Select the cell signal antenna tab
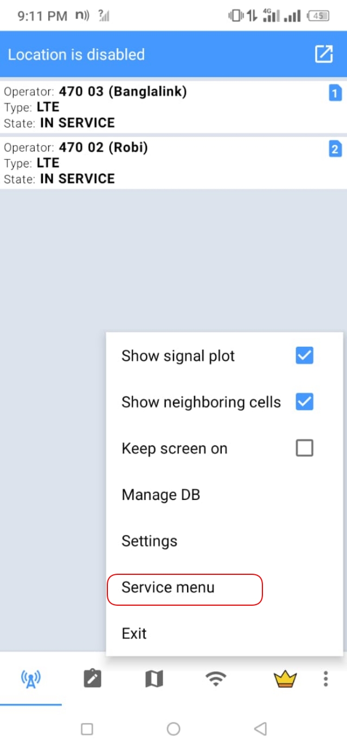 [x=31, y=677]
